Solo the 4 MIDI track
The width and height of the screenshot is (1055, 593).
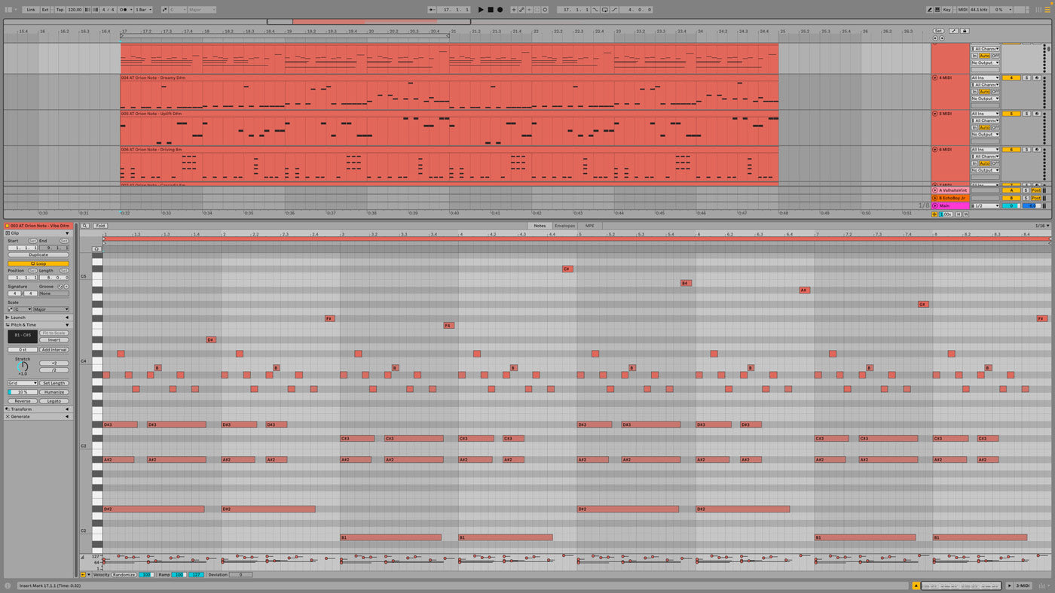coord(1026,78)
